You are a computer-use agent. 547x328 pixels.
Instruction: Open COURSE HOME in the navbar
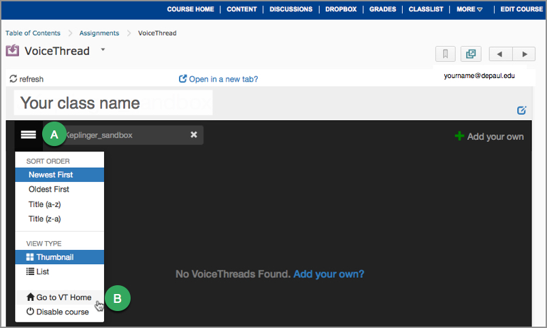[x=190, y=9]
